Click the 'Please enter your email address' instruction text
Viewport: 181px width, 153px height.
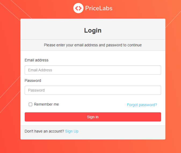coord(93,45)
